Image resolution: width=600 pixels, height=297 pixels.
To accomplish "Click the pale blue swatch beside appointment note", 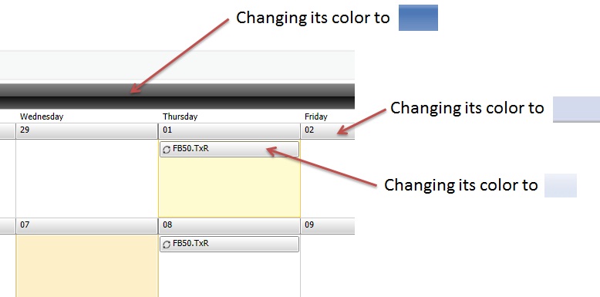I will pos(561,186).
